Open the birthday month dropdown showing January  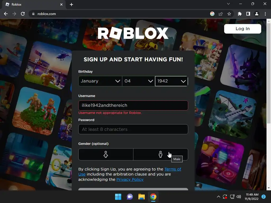[x=100, y=81]
